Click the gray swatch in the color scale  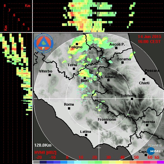[36, 162]
